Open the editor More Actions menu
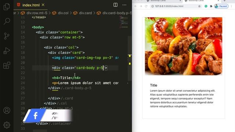Image resolution: width=235 pixels, height=132 pixels. point(124,5)
